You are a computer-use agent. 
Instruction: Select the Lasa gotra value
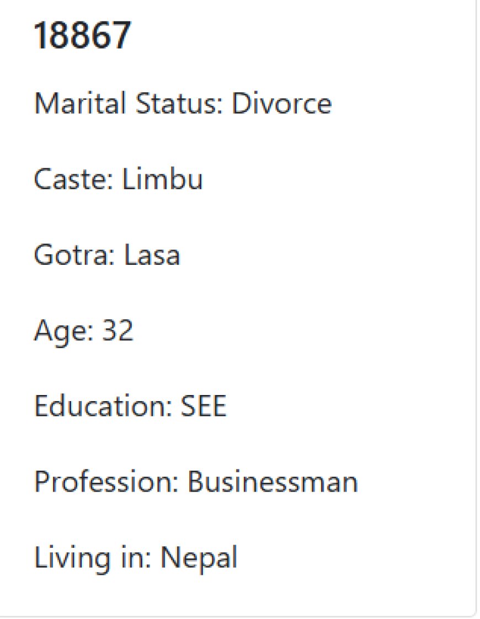click(x=152, y=255)
